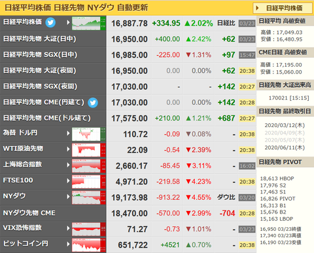Expand the arrow next to WTI原油先物

pyautogui.click(x=68, y=149)
